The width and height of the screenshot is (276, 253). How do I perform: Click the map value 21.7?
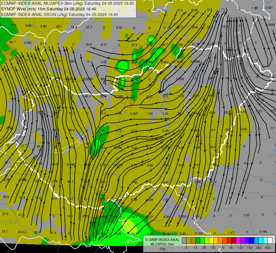(89, 27)
